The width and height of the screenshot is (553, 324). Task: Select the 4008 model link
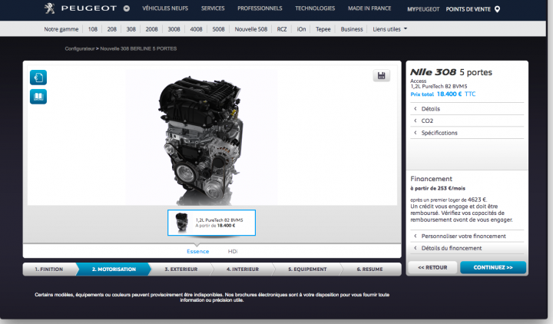coord(196,29)
